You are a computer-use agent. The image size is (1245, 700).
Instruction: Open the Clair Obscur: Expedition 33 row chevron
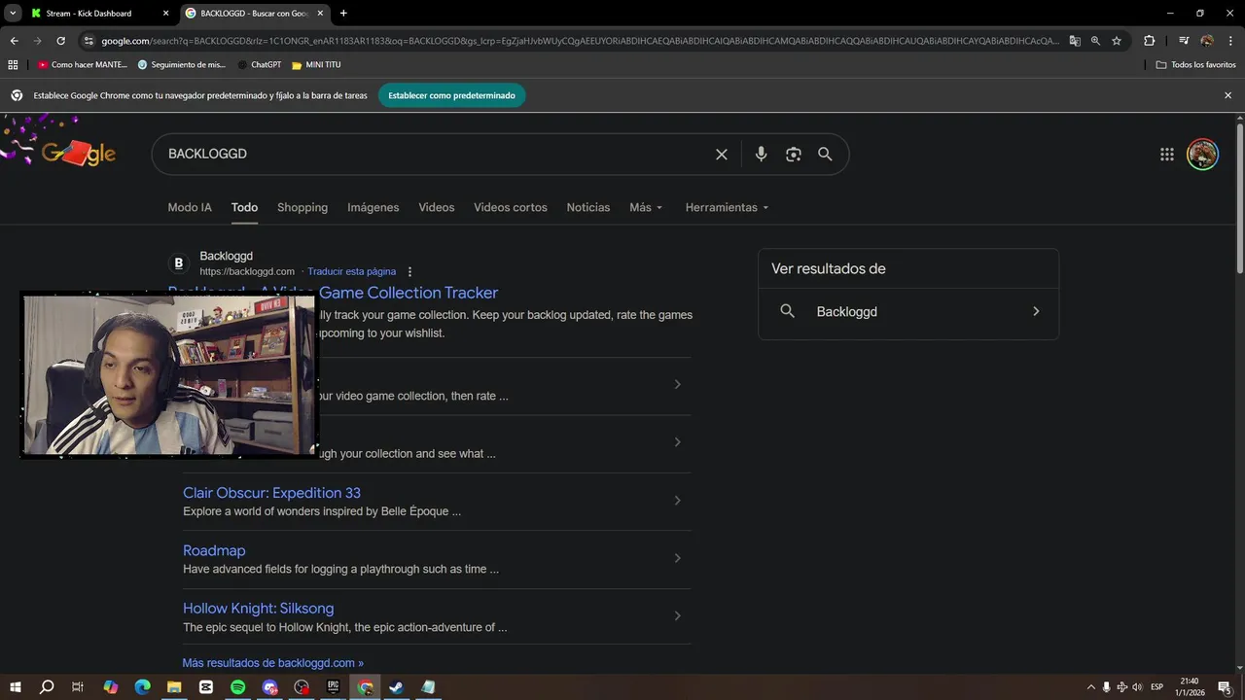pos(677,500)
